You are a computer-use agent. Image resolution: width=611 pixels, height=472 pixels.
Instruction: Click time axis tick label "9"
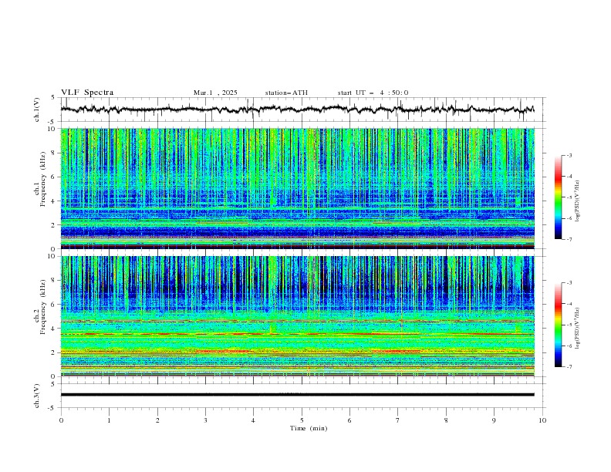tap(494, 420)
